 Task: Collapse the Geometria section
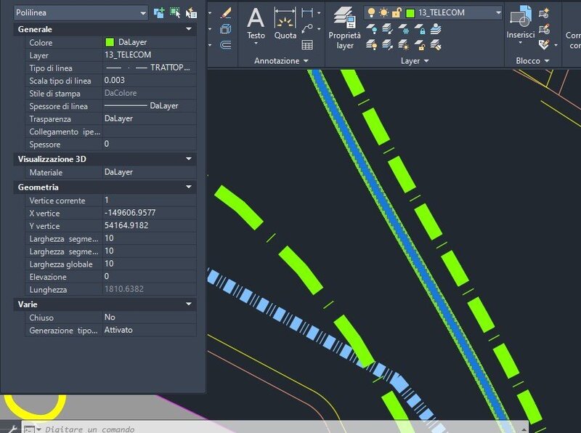[189, 187]
